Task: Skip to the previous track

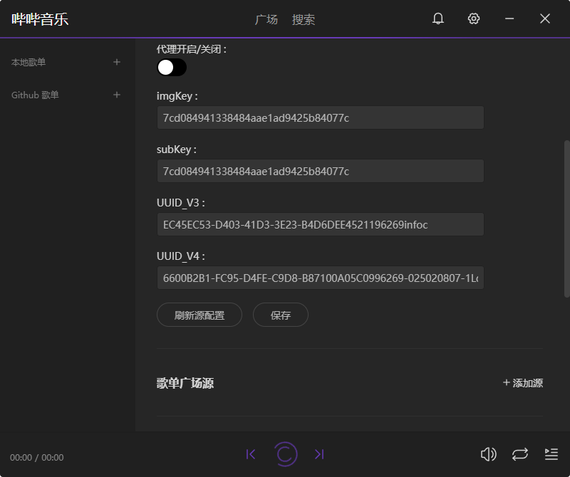Action: [x=252, y=454]
